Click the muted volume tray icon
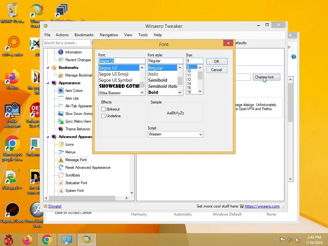Image resolution: width=328 pixels, height=246 pixels. (x=298, y=240)
